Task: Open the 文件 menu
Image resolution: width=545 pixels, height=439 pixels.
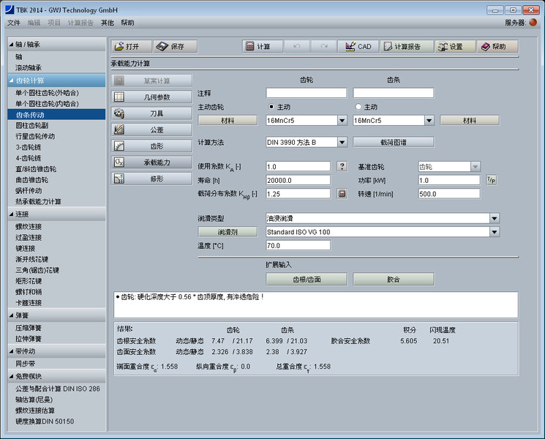Action: (x=14, y=23)
